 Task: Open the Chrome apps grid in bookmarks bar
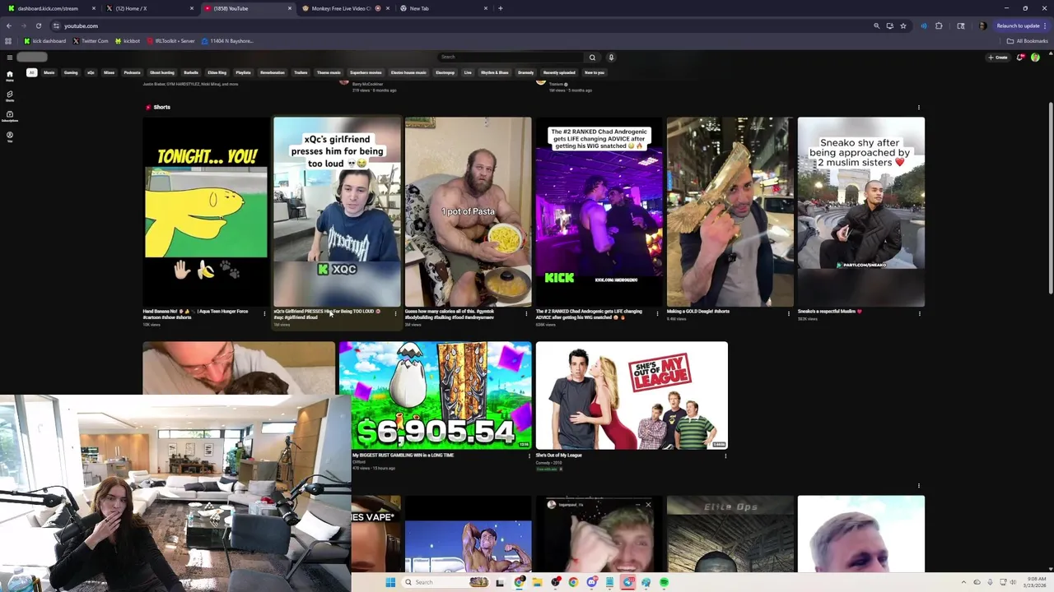click(8, 41)
